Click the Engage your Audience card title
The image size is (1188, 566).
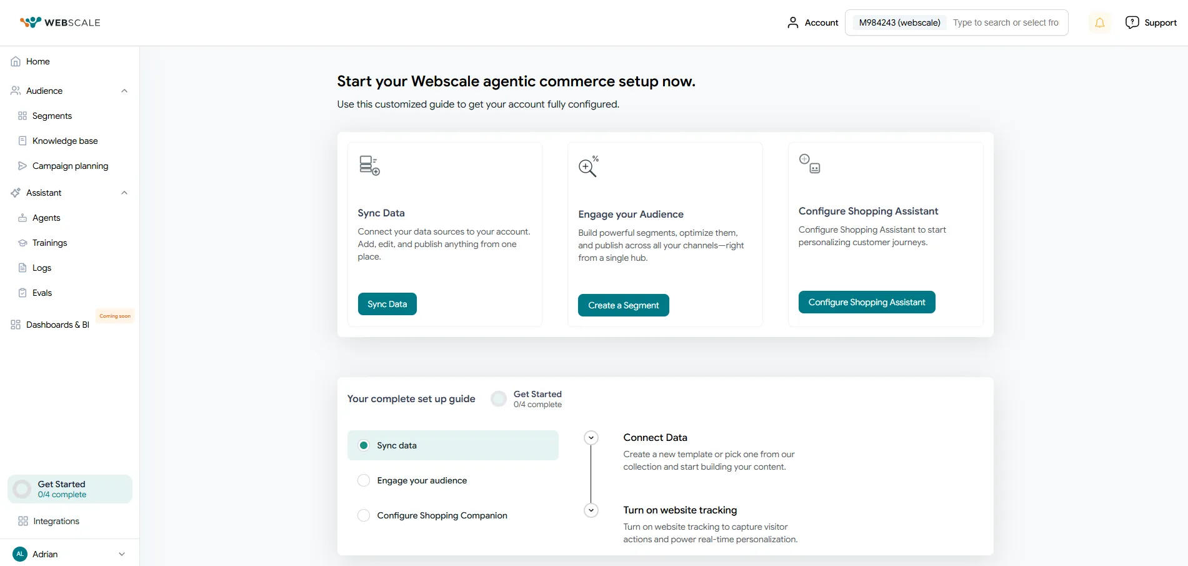[x=631, y=215]
